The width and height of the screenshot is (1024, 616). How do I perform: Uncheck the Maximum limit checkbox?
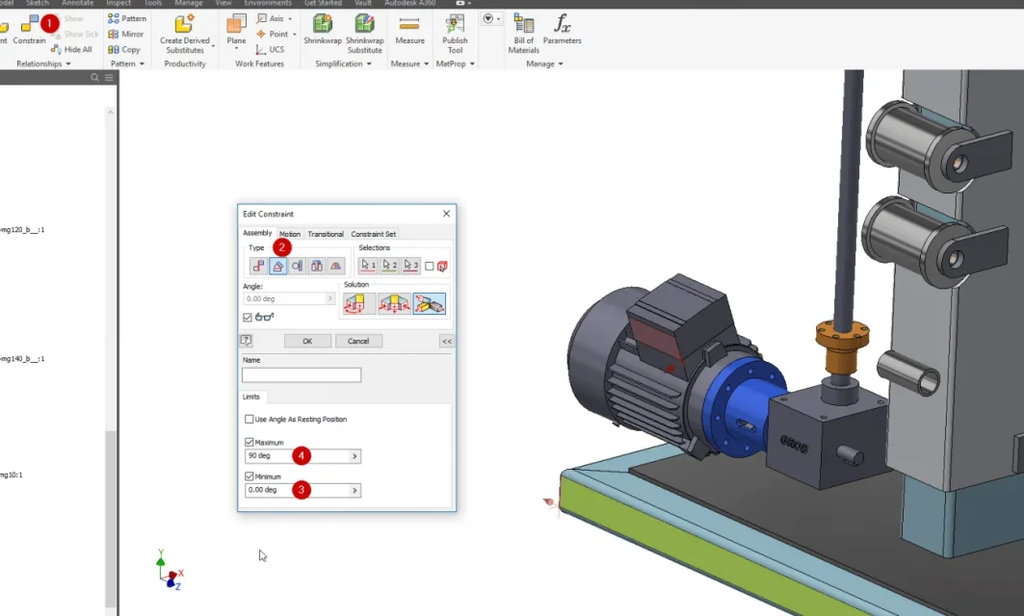(x=249, y=442)
